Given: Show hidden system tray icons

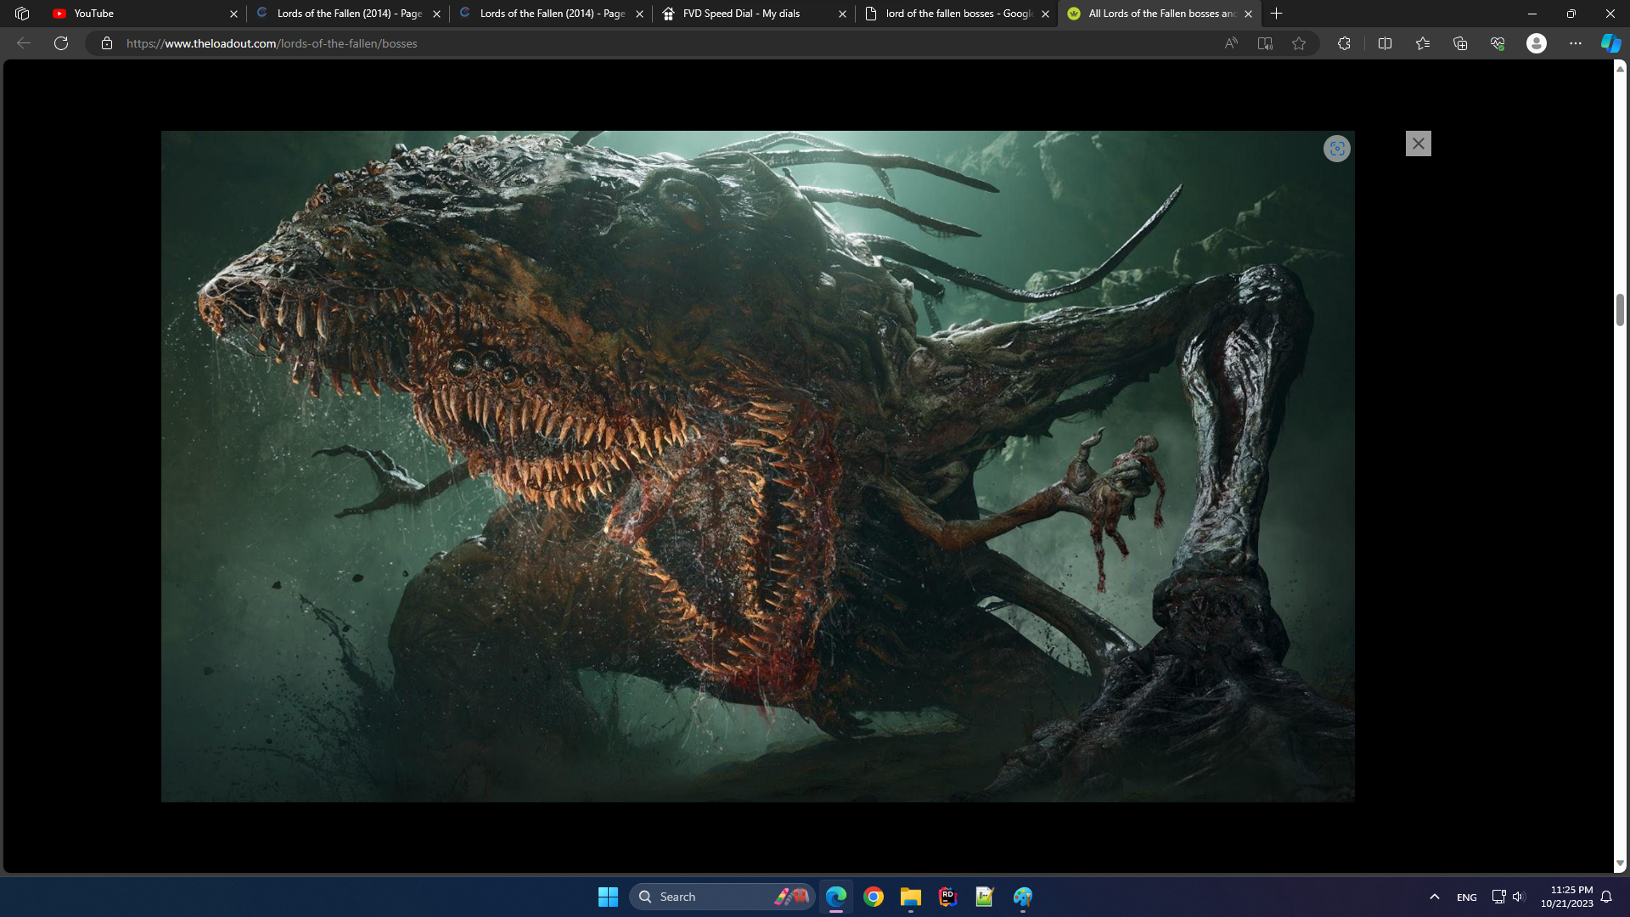Looking at the screenshot, I should (x=1434, y=897).
